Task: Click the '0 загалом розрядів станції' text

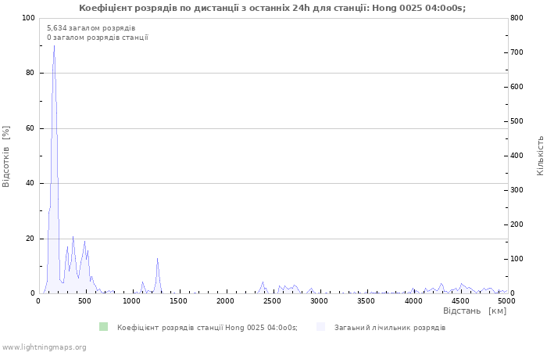Action: point(98,38)
